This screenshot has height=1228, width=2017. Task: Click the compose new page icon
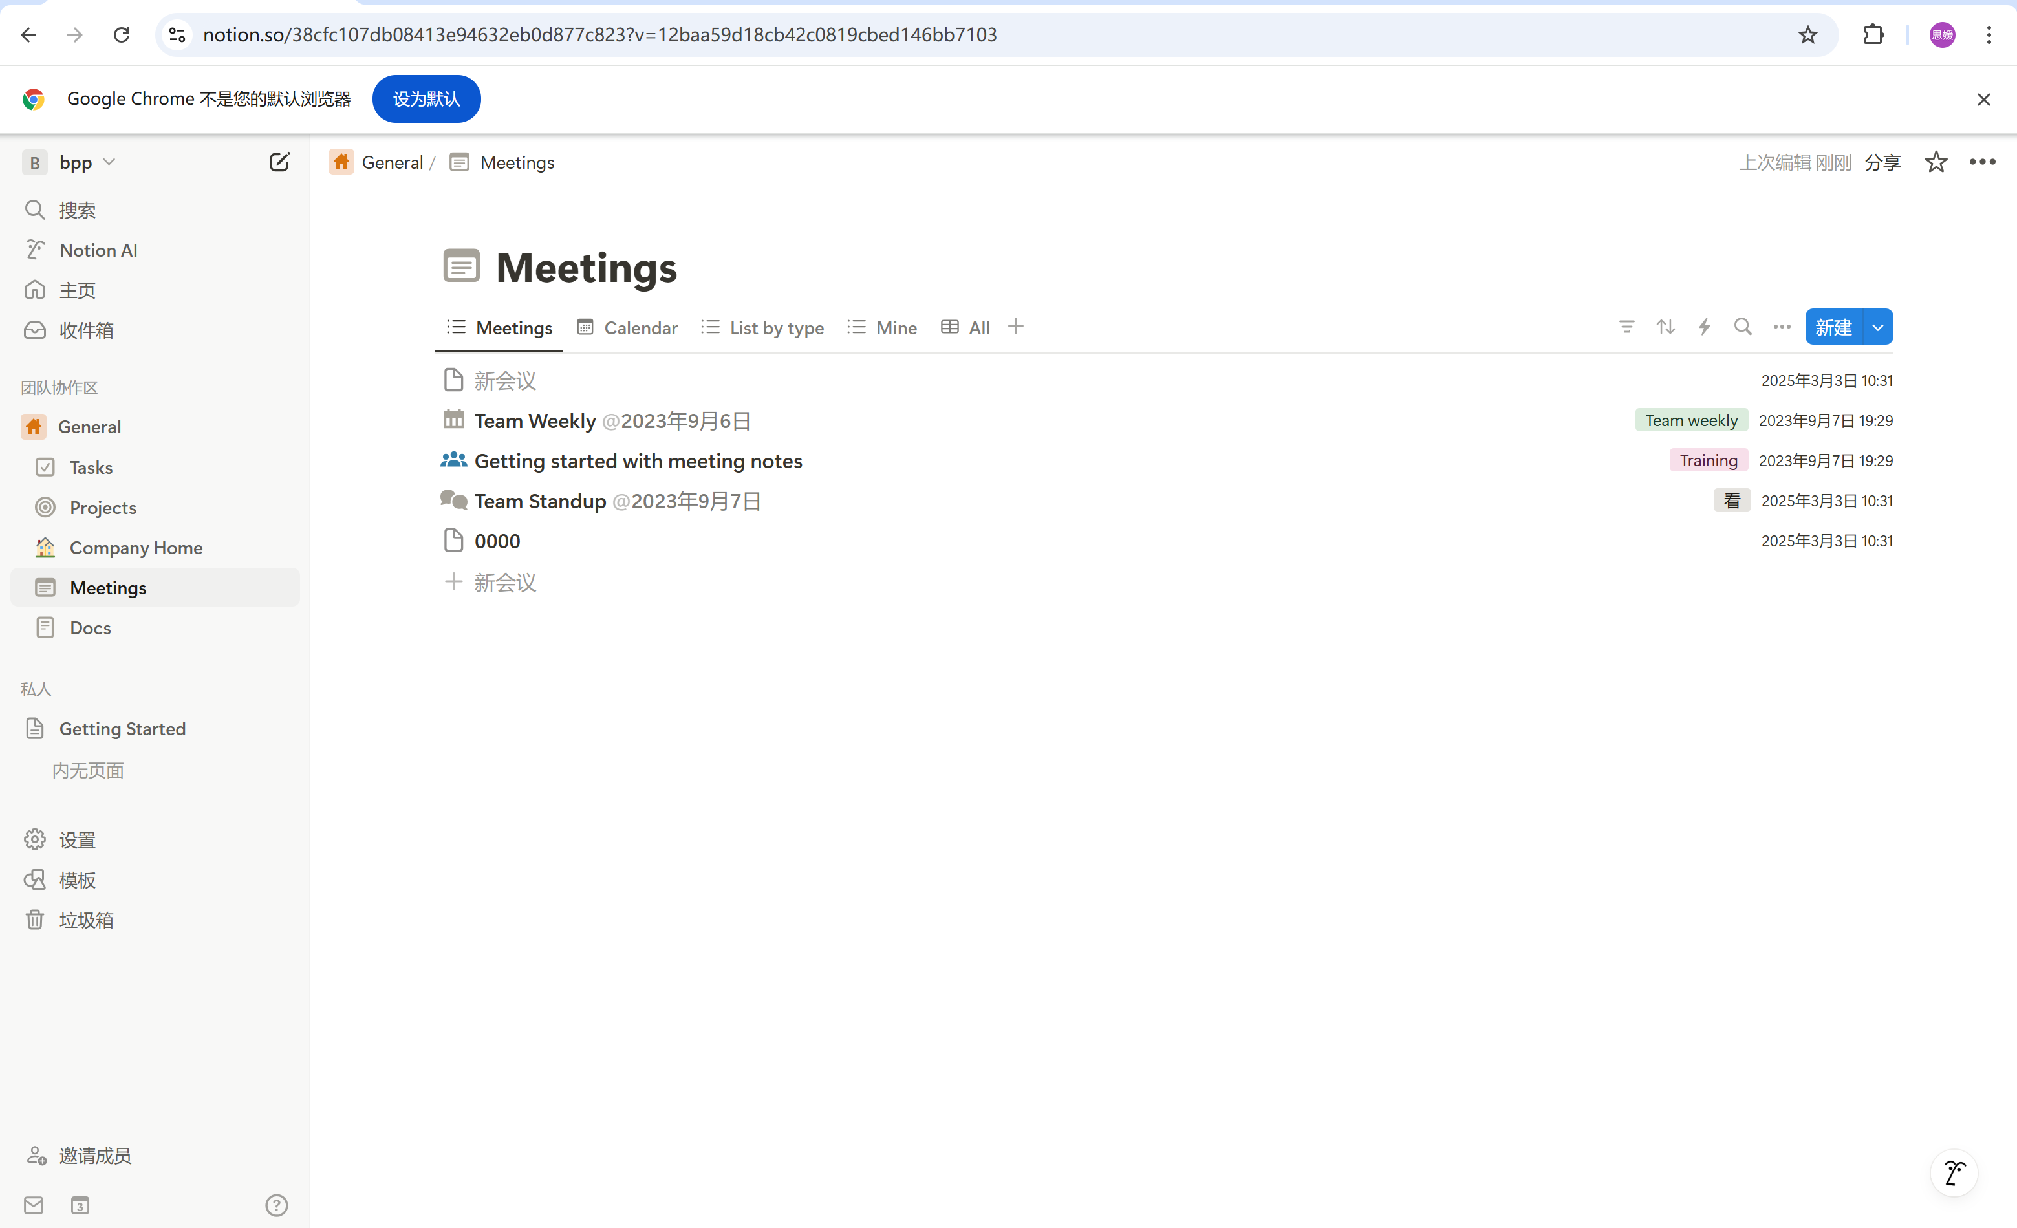tap(279, 162)
